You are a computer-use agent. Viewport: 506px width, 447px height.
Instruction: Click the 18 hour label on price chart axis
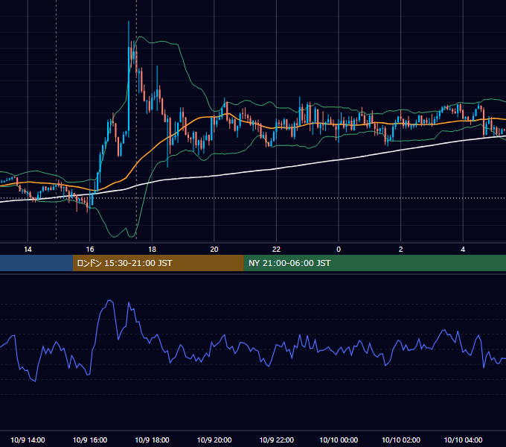click(x=152, y=250)
